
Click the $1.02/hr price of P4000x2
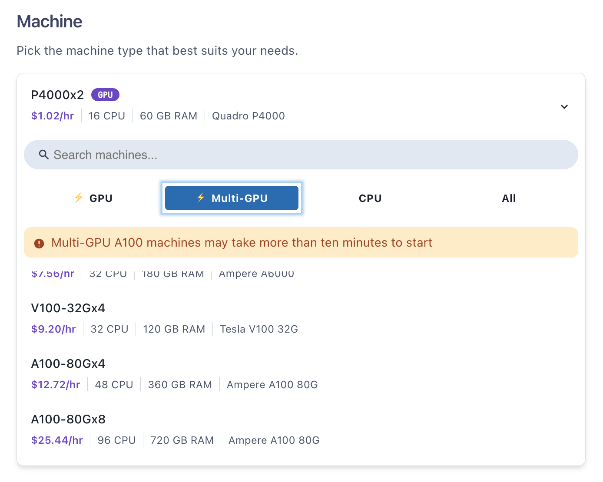tap(53, 116)
